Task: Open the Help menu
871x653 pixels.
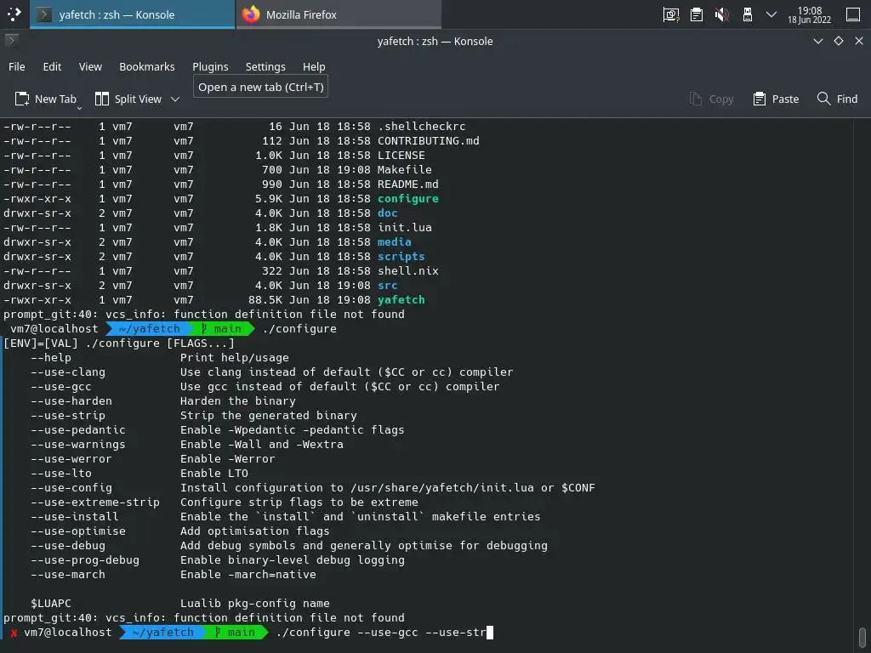Action: click(314, 66)
